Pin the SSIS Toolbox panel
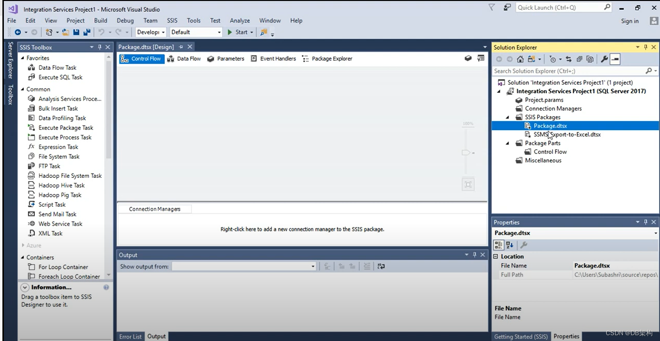660x341 pixels. pyautogui.click(x=100, y=47)
